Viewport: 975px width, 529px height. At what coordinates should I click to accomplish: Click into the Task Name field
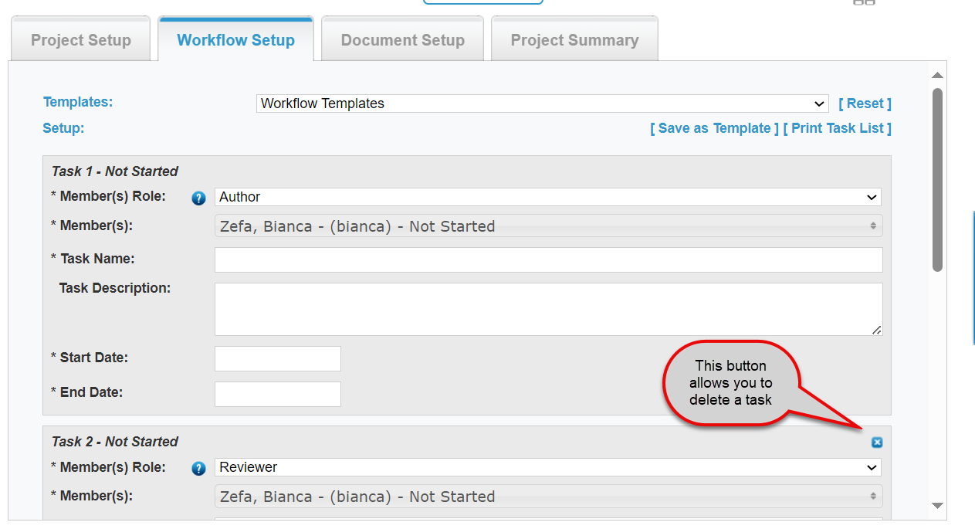click(548, 259)
